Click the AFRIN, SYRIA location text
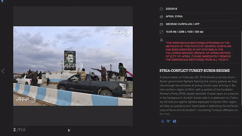Screen dimensions: 242x136 click(x=174, y=17)
